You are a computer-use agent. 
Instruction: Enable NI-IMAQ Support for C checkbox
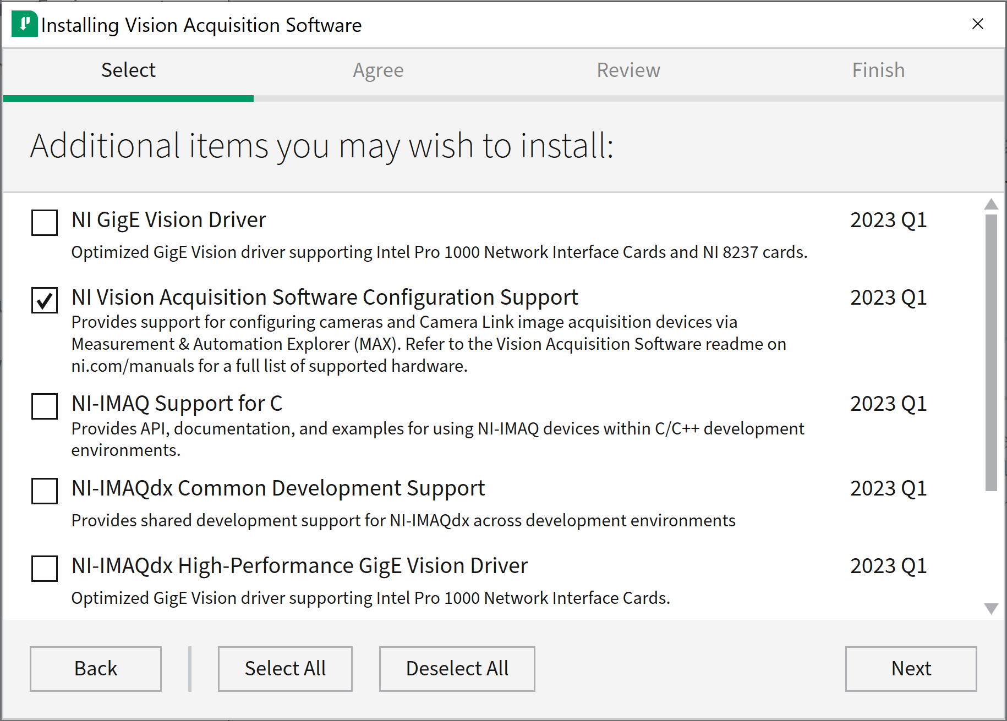(45, 406)
